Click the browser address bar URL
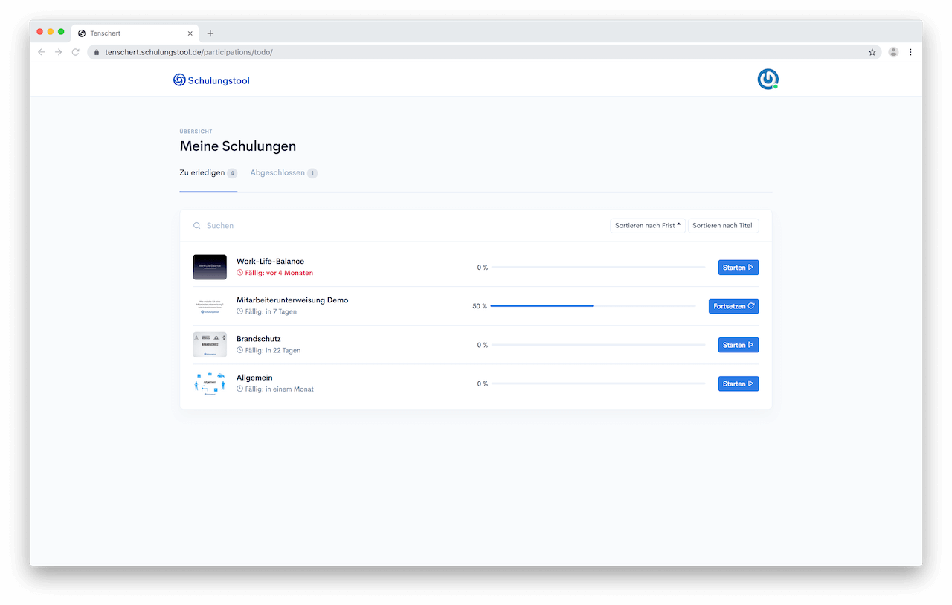952x605 pixels. pos(189,52)
